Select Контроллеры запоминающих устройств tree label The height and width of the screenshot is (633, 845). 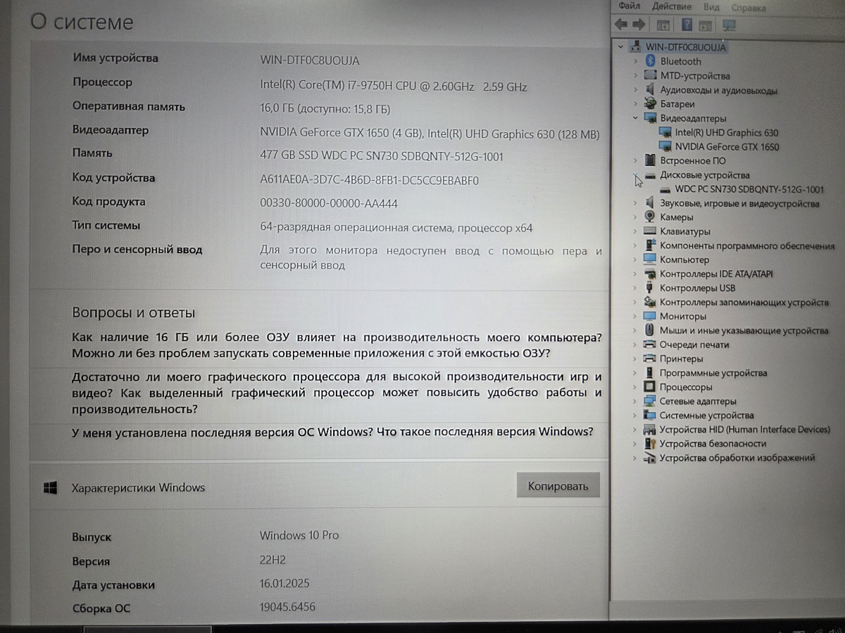click(x=744, y=302)
